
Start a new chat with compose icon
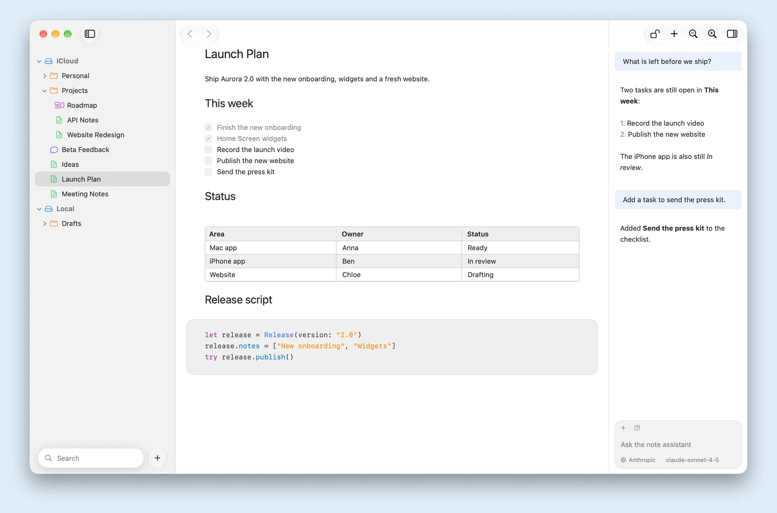point(637,428)
